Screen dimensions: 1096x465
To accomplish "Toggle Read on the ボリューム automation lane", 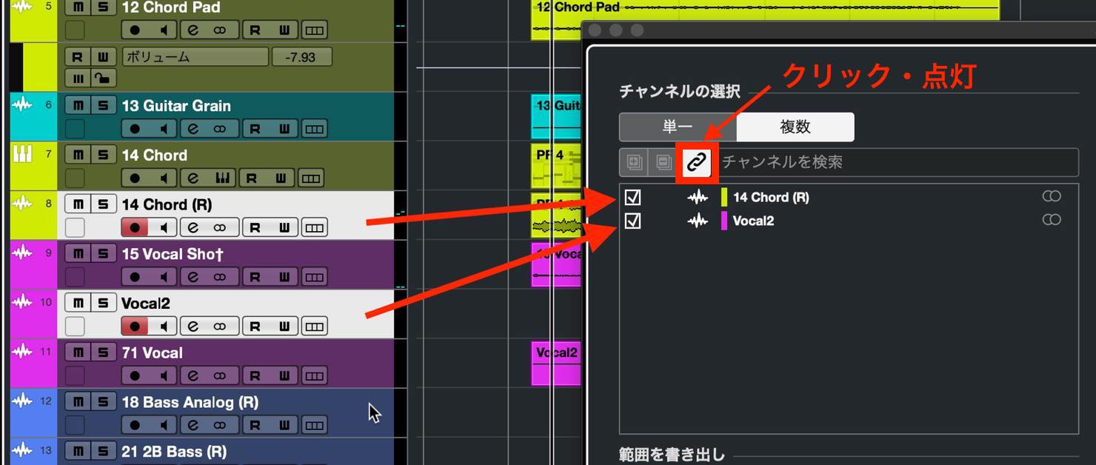I will pos(78,57).
